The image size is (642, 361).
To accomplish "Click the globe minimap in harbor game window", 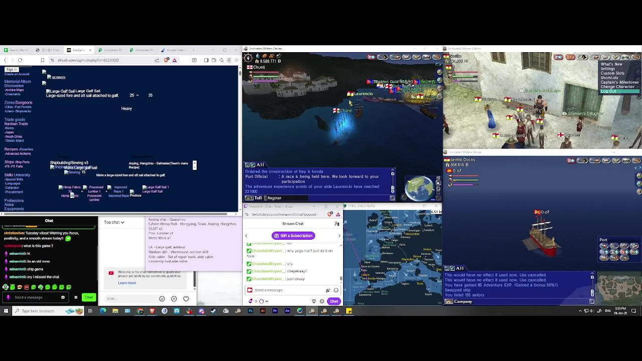I will coord(419,188).
